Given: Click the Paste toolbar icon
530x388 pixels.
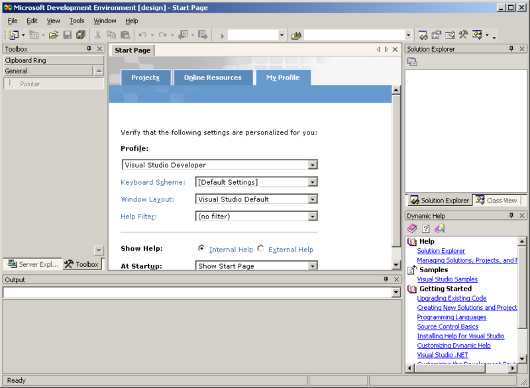Looking at the screenshot, I should click(125, 34).
